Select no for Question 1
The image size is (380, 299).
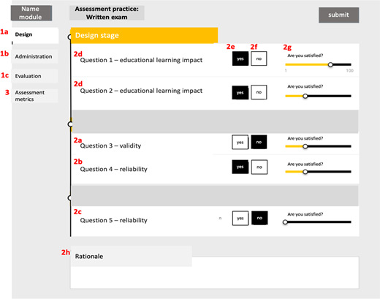pos(259,58)
